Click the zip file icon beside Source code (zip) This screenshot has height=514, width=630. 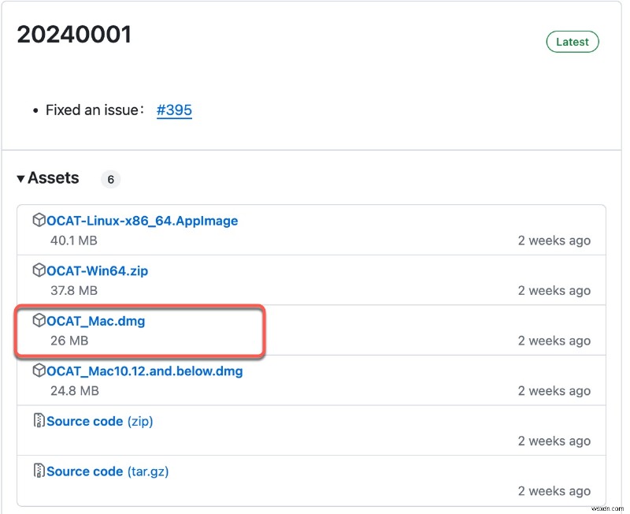click(x=39, y=420)
